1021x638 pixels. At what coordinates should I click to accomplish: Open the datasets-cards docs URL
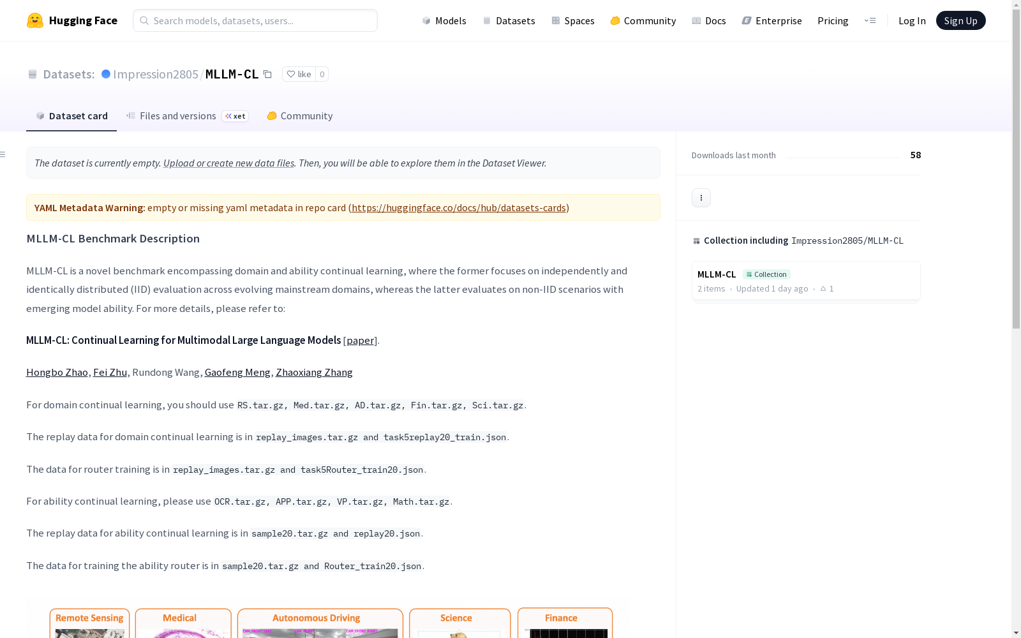click(459, 207)
